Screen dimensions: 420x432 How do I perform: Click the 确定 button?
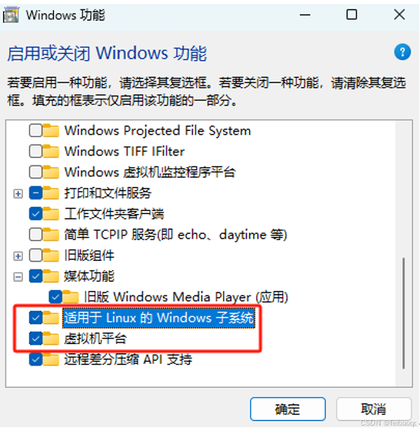pos(288,409)
